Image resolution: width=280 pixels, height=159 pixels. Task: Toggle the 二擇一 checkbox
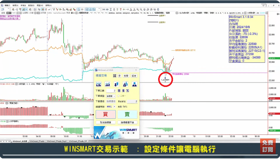pyautogui.click(x=118, y=96)
